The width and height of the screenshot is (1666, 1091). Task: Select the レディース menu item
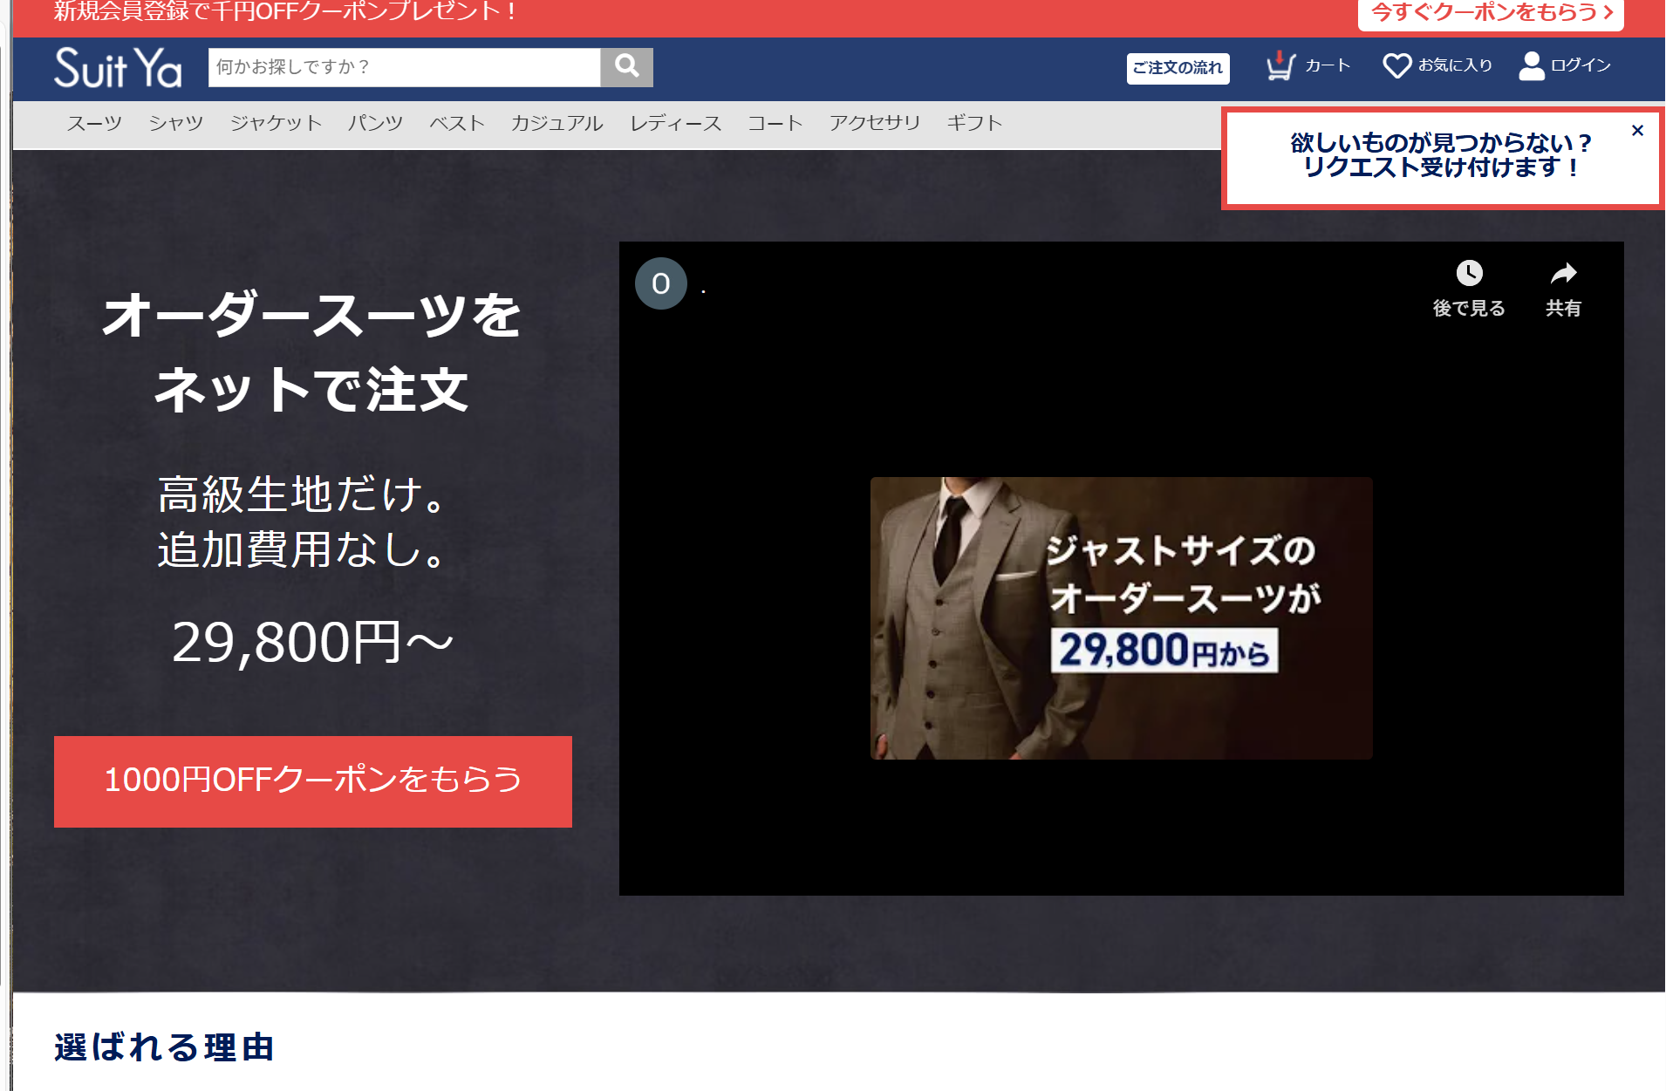(x=675, y=124)
